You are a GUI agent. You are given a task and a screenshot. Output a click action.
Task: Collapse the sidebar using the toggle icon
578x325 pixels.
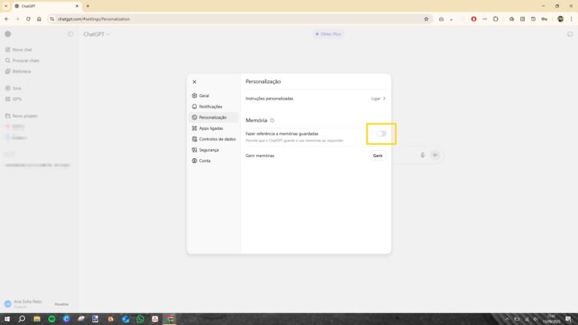[x=71, y=35]
